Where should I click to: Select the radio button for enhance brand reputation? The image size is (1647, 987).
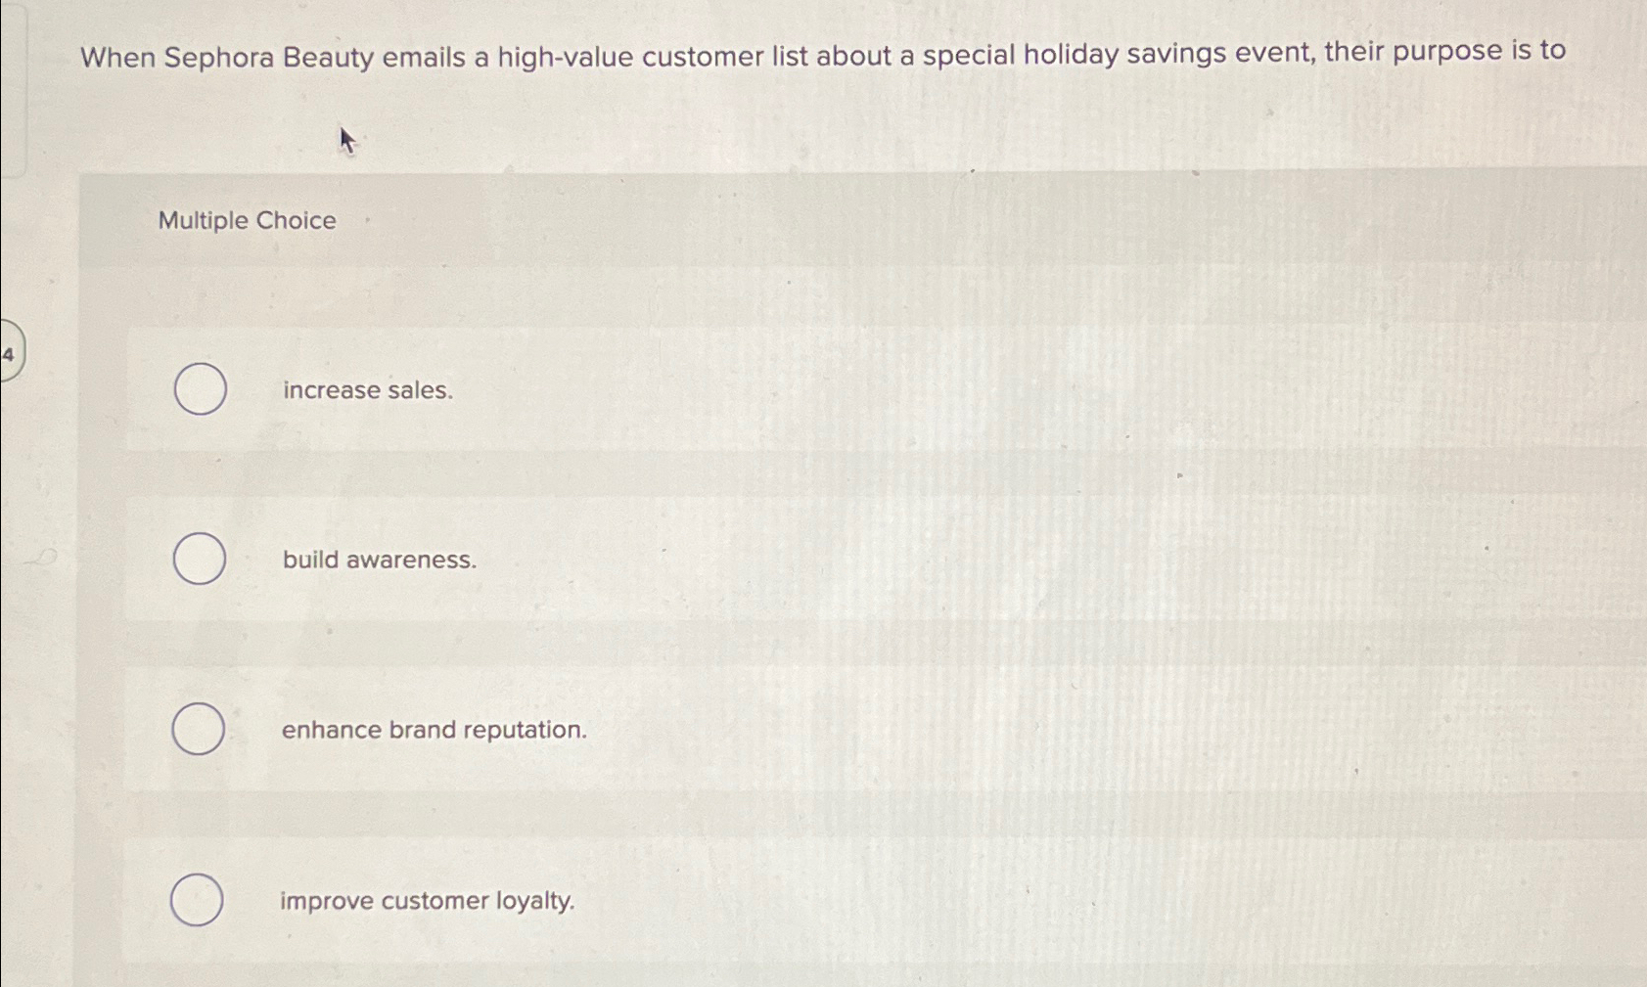pyautogui.click(x=199, y=729)
